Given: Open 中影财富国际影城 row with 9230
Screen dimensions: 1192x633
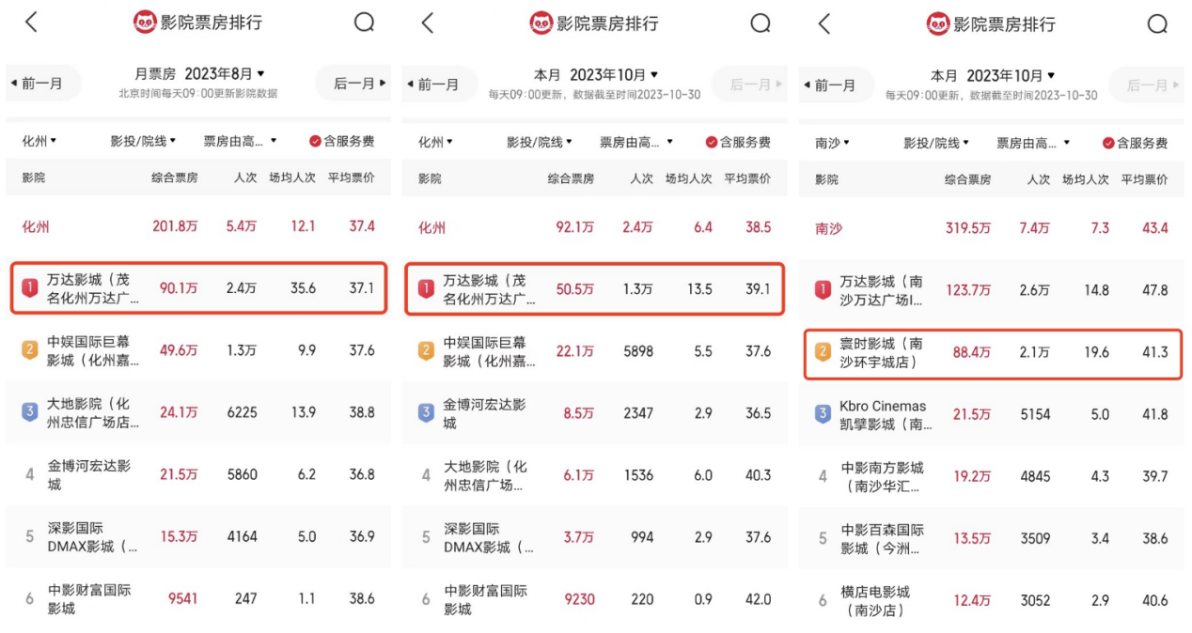Looking at the screenshot, I should point(595,599).
